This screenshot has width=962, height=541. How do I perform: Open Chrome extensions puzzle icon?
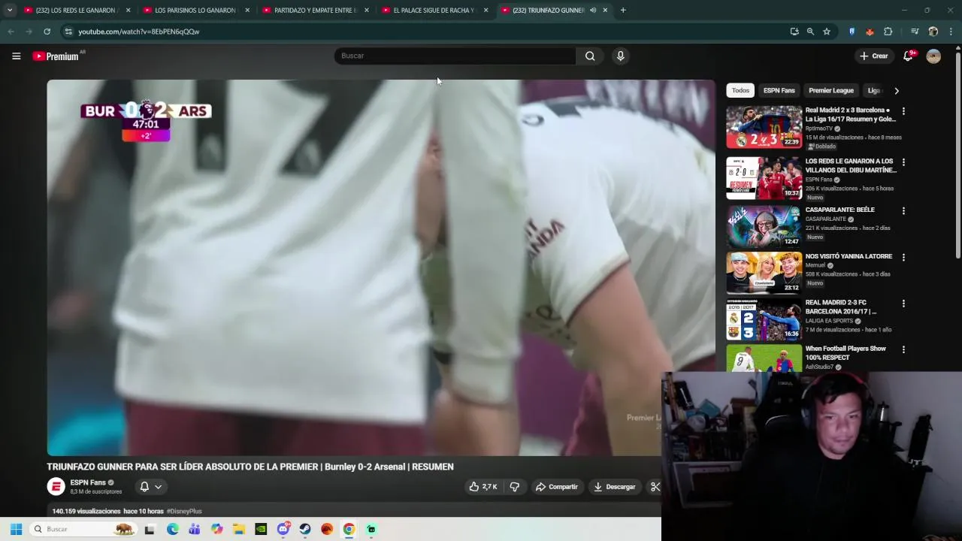tap(888, 32)
